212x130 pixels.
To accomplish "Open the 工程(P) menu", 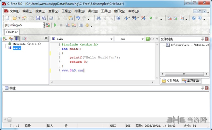I will click(x=67, y=11).
